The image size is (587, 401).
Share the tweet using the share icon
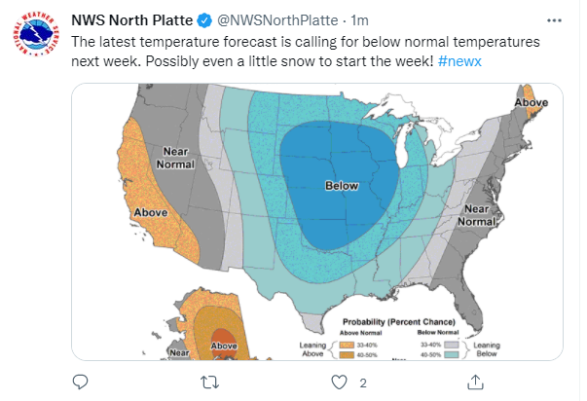(x=477, y=381)
